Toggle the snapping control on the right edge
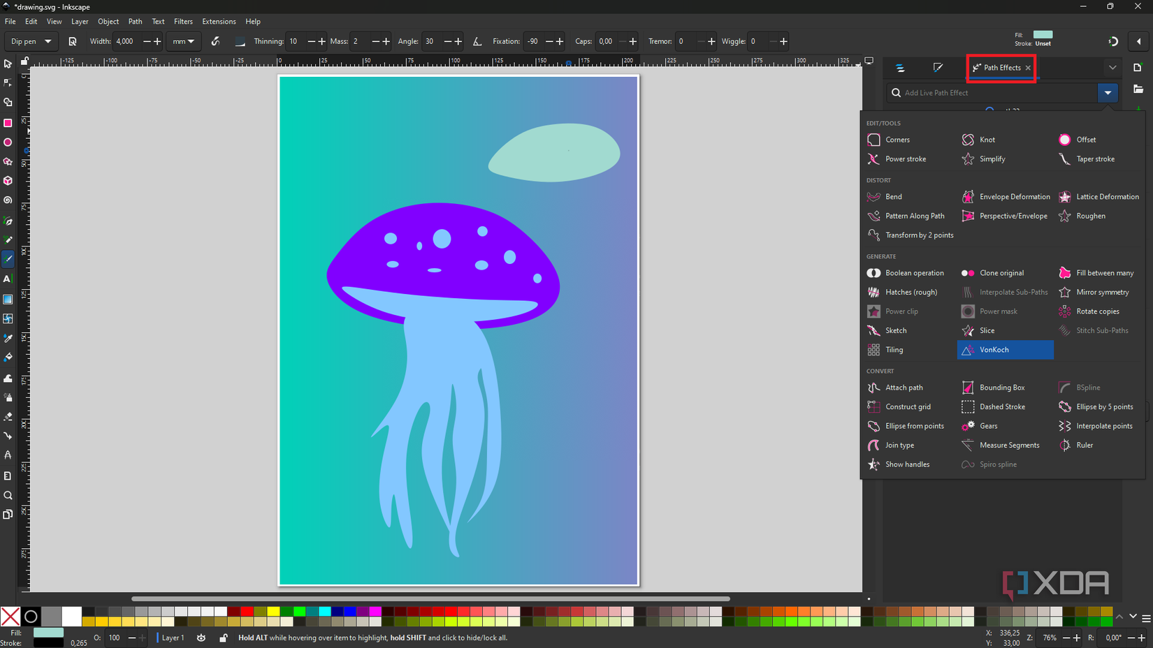 coord(1112,41)
